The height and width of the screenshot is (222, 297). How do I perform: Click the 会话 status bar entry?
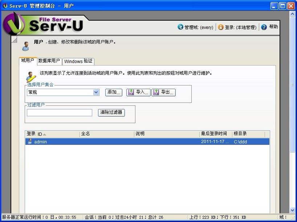[124, 217]
